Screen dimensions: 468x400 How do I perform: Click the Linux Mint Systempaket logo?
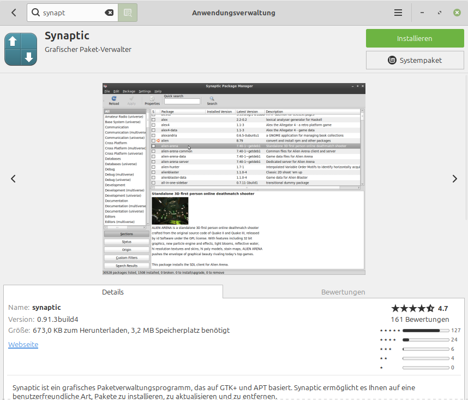(x=392, y=60)
